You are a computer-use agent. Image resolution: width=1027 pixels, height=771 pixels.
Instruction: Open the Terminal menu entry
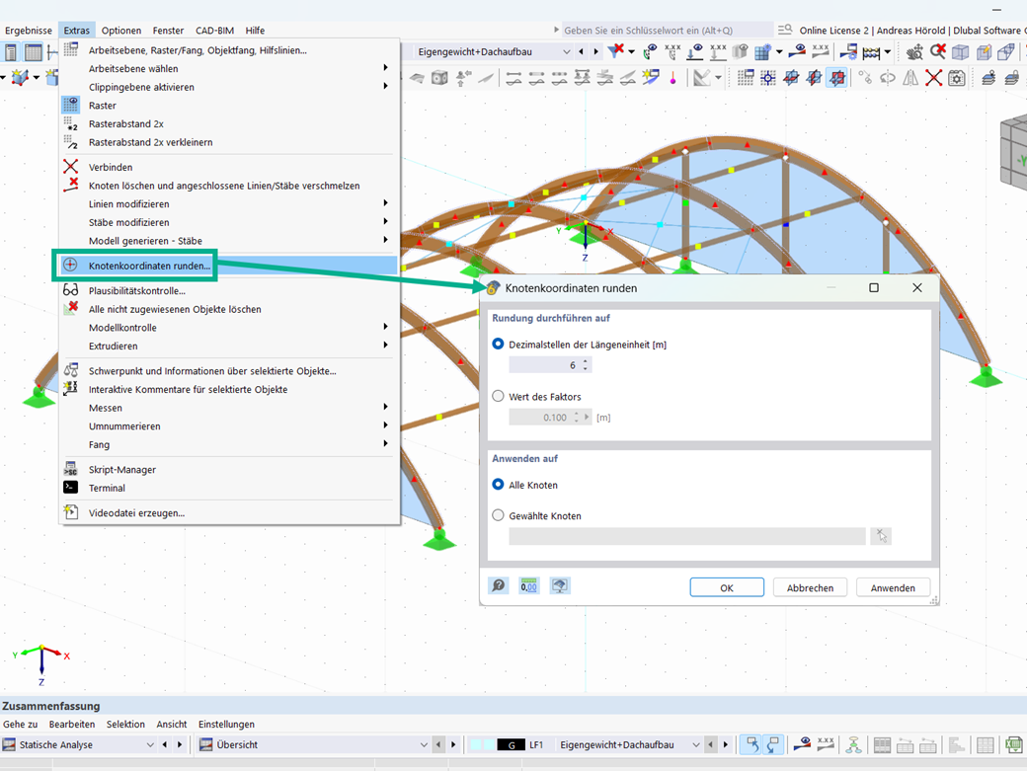coord(229,488)
